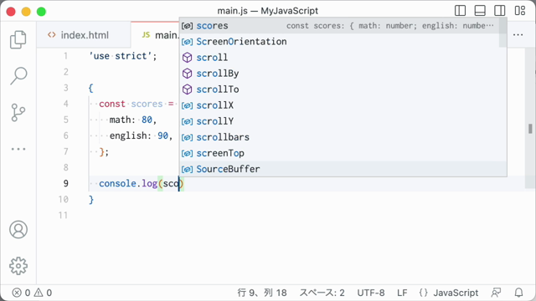Toggle the bottom panel layout button
Image resolution: width=536 pixels, height=301 pixels.
coord(480,11)
